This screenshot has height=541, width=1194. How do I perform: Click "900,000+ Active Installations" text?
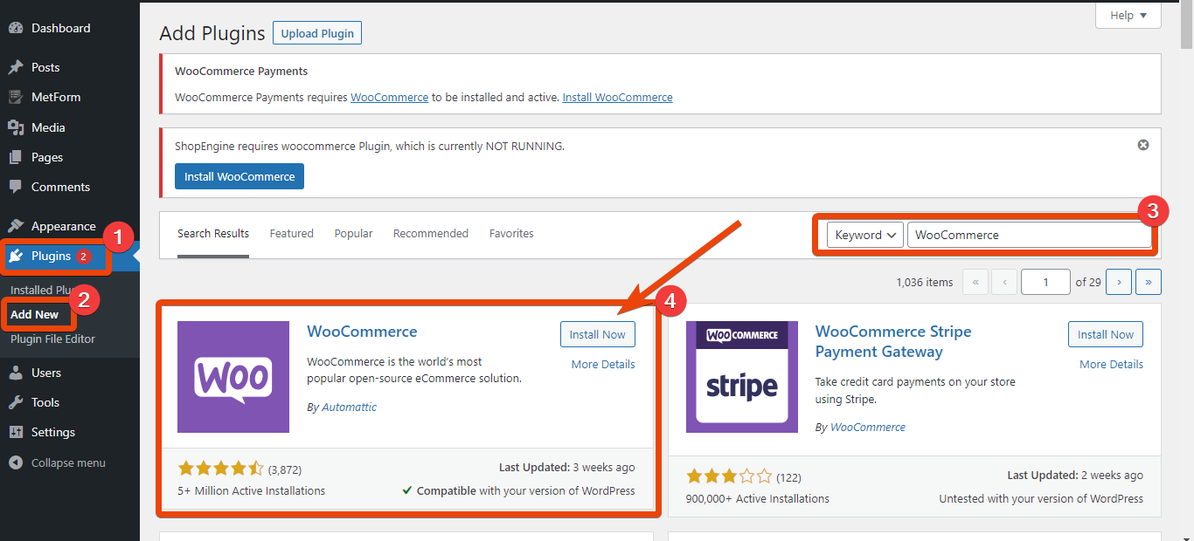tap(758, 498)
